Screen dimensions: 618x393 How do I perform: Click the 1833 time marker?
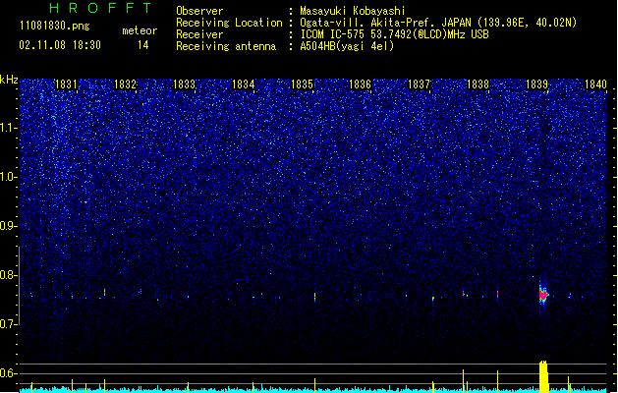pyautogui.click(x=184, y=84)
